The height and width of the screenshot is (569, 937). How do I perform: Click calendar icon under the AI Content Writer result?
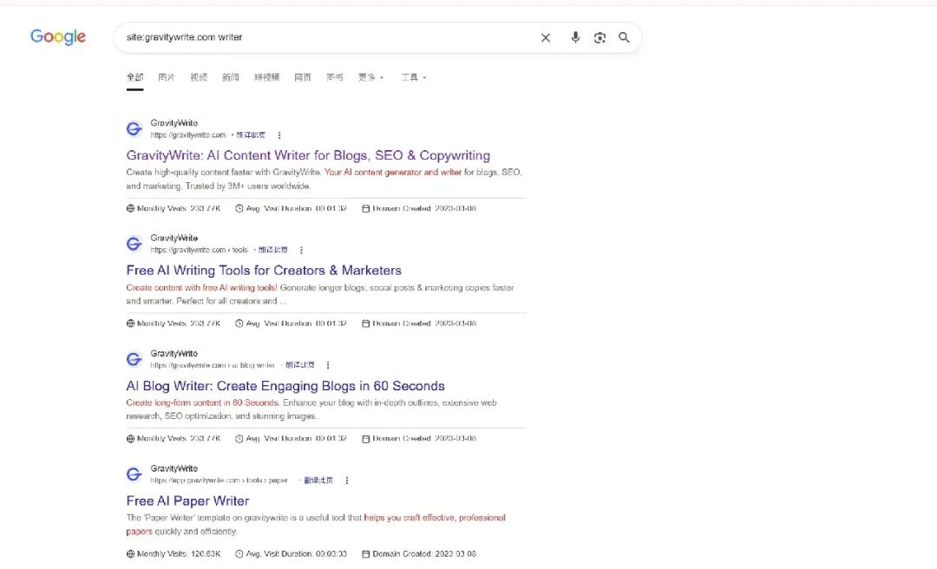[366, 208]
